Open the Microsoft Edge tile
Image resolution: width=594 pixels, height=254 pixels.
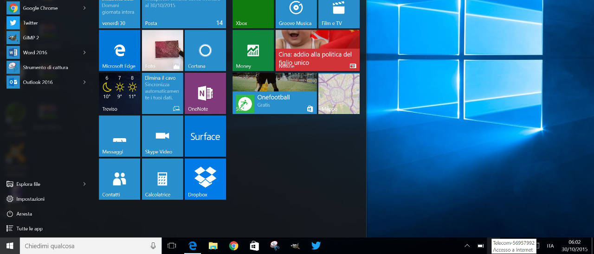click(119, 51)
